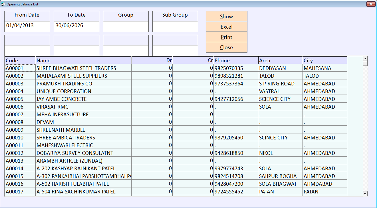Click the Close button below Print
This screenshot has height=208, width=377.
(226, 47)
